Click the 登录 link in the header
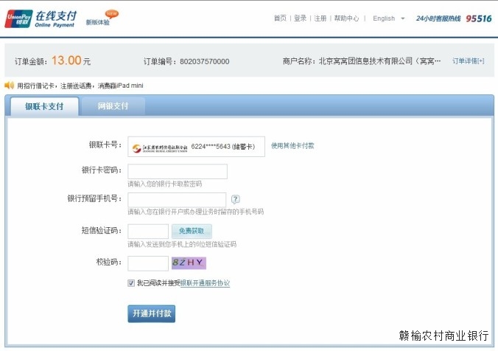The width and height of the screenshot is (498, 351). 300,18
